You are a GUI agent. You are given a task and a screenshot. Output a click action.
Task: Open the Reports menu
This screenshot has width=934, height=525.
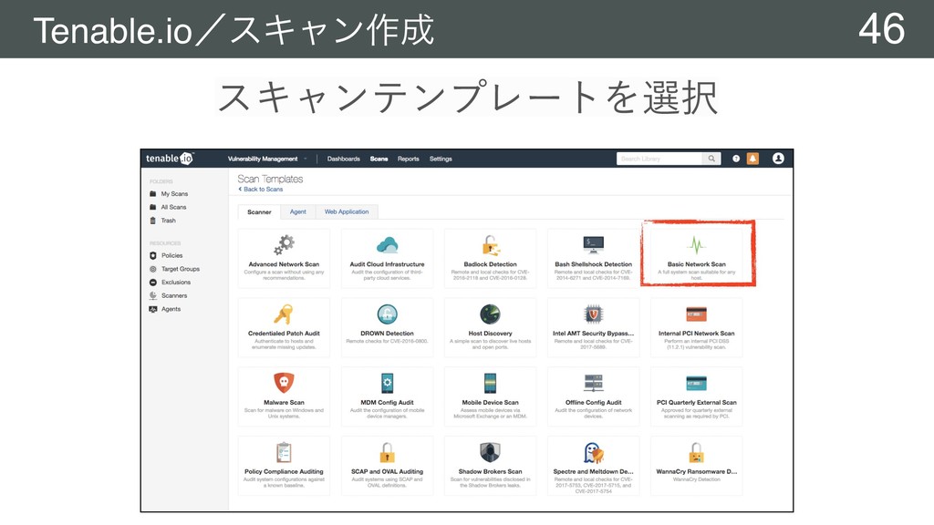tap(408, 159)
